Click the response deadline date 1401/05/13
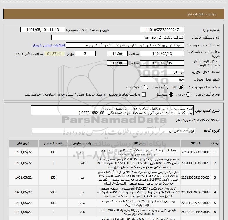 pos(162,53)
